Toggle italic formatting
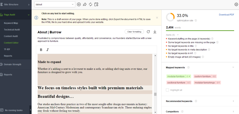This screenshot has height=114, width=239. [48, 50]
